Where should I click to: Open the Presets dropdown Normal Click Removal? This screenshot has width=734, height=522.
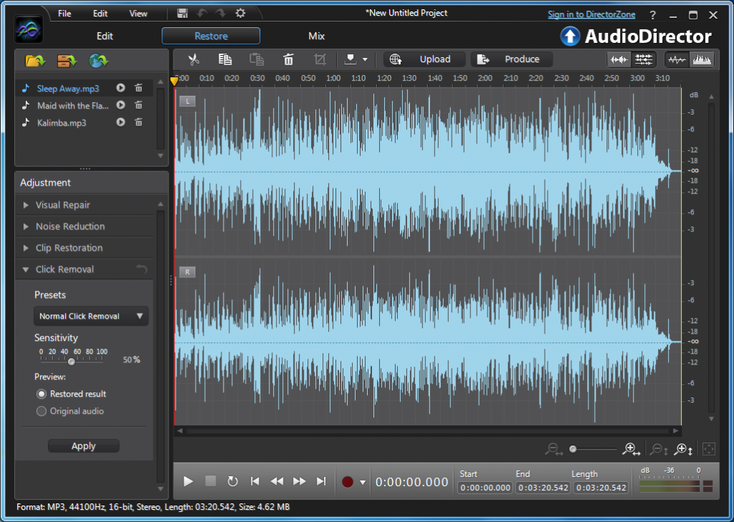coord(91,316)
